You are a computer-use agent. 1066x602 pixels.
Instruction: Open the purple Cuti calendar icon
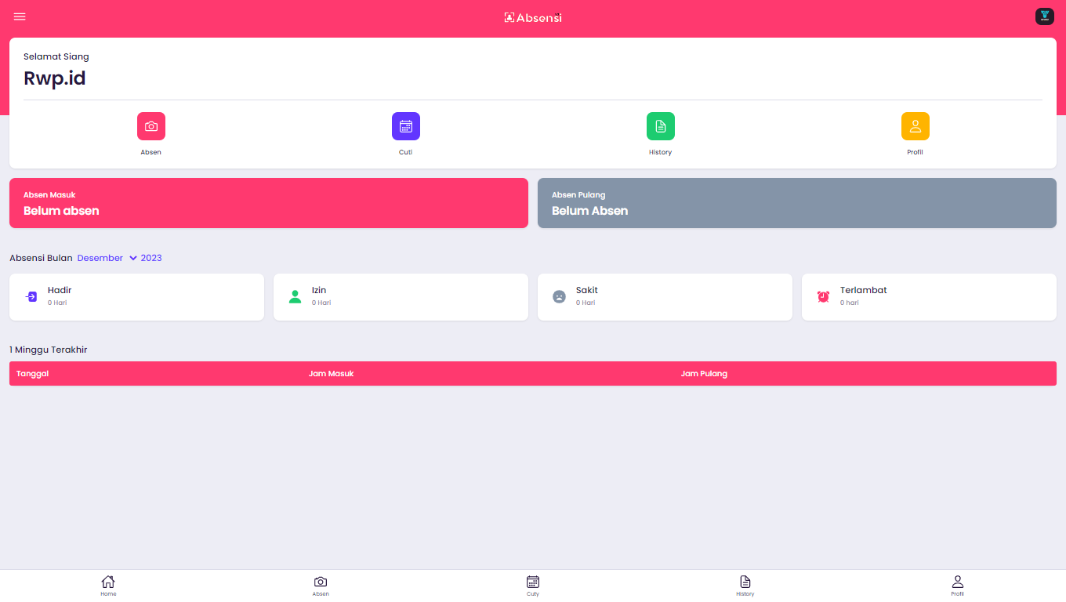(406, 126)
